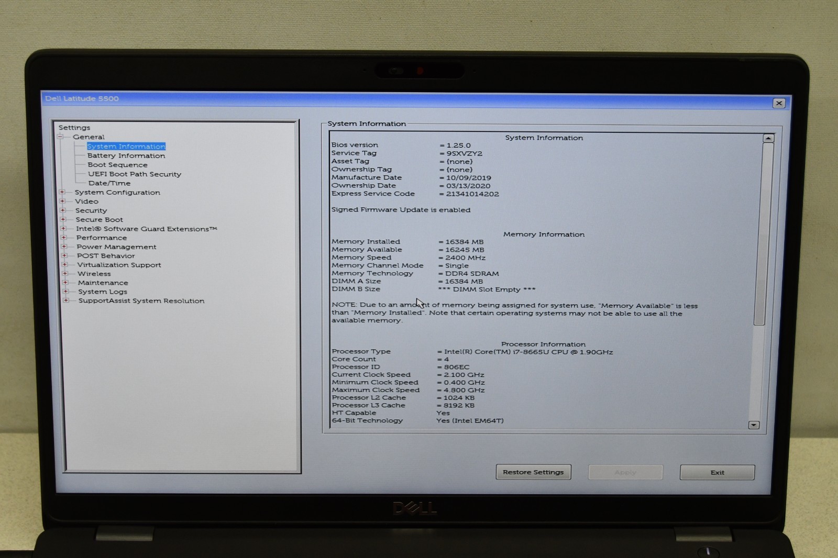Screen dimensions: 838x558
Task: Expand the Video settings node
Action: (x=62, y=201)
